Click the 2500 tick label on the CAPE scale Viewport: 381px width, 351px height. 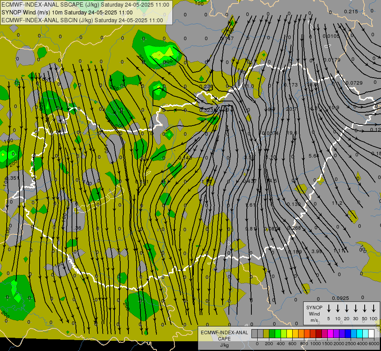pyautogui.click(x=351, y=344)
